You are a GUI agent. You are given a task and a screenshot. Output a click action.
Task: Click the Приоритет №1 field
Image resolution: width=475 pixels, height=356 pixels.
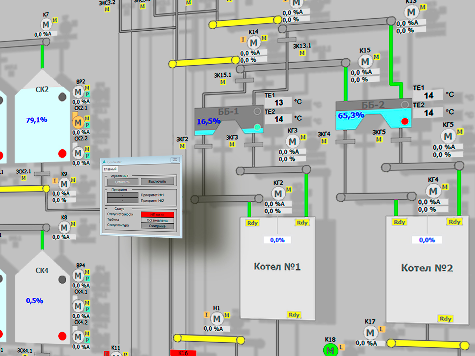[123, 195]
